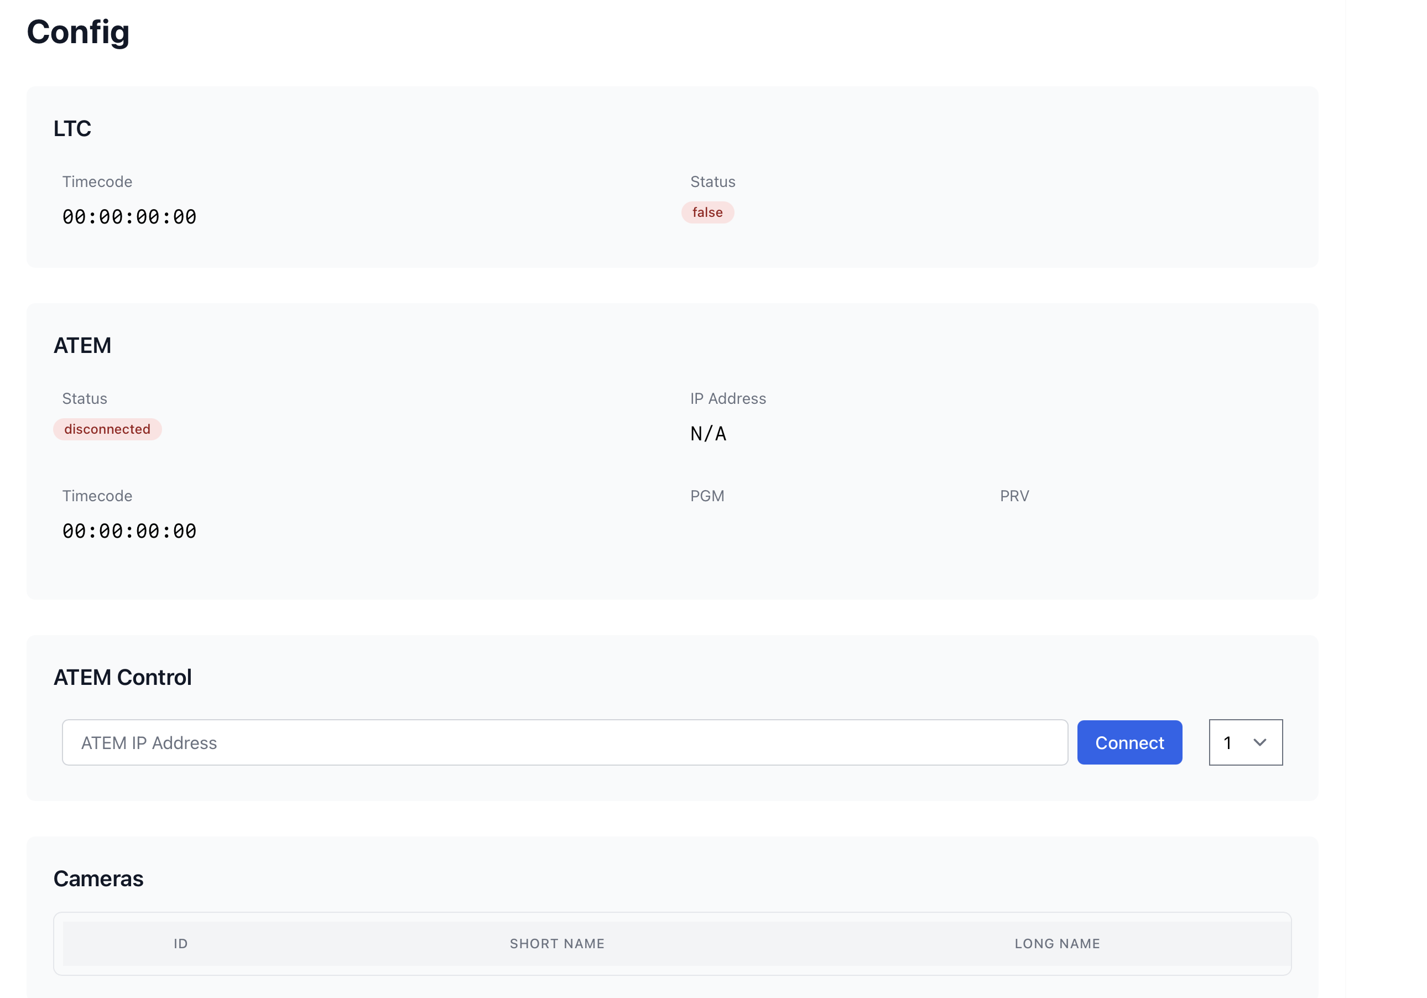The height and width of the screenshot is (998, 1427).
Task: Focus the ATEM IP Address input field
Action: pos(565,742)
